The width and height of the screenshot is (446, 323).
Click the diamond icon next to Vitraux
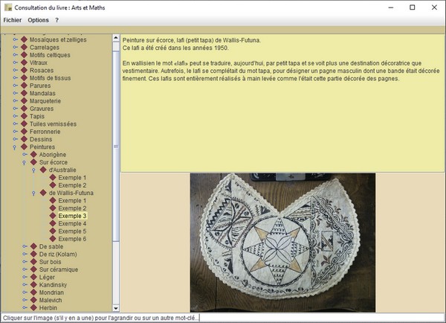(24, 63)
